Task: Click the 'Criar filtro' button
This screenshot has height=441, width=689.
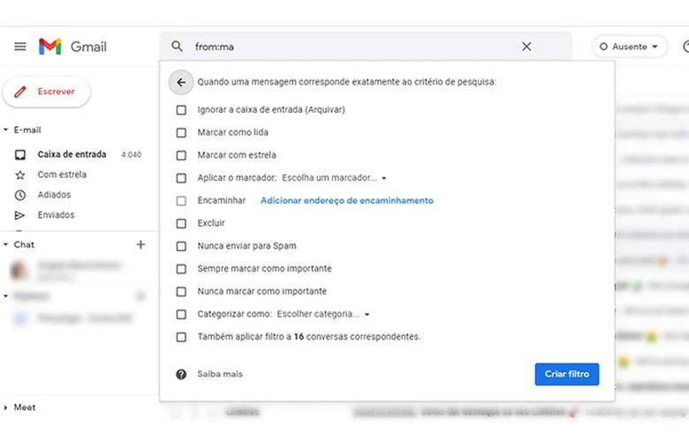Action: [567, 374]
